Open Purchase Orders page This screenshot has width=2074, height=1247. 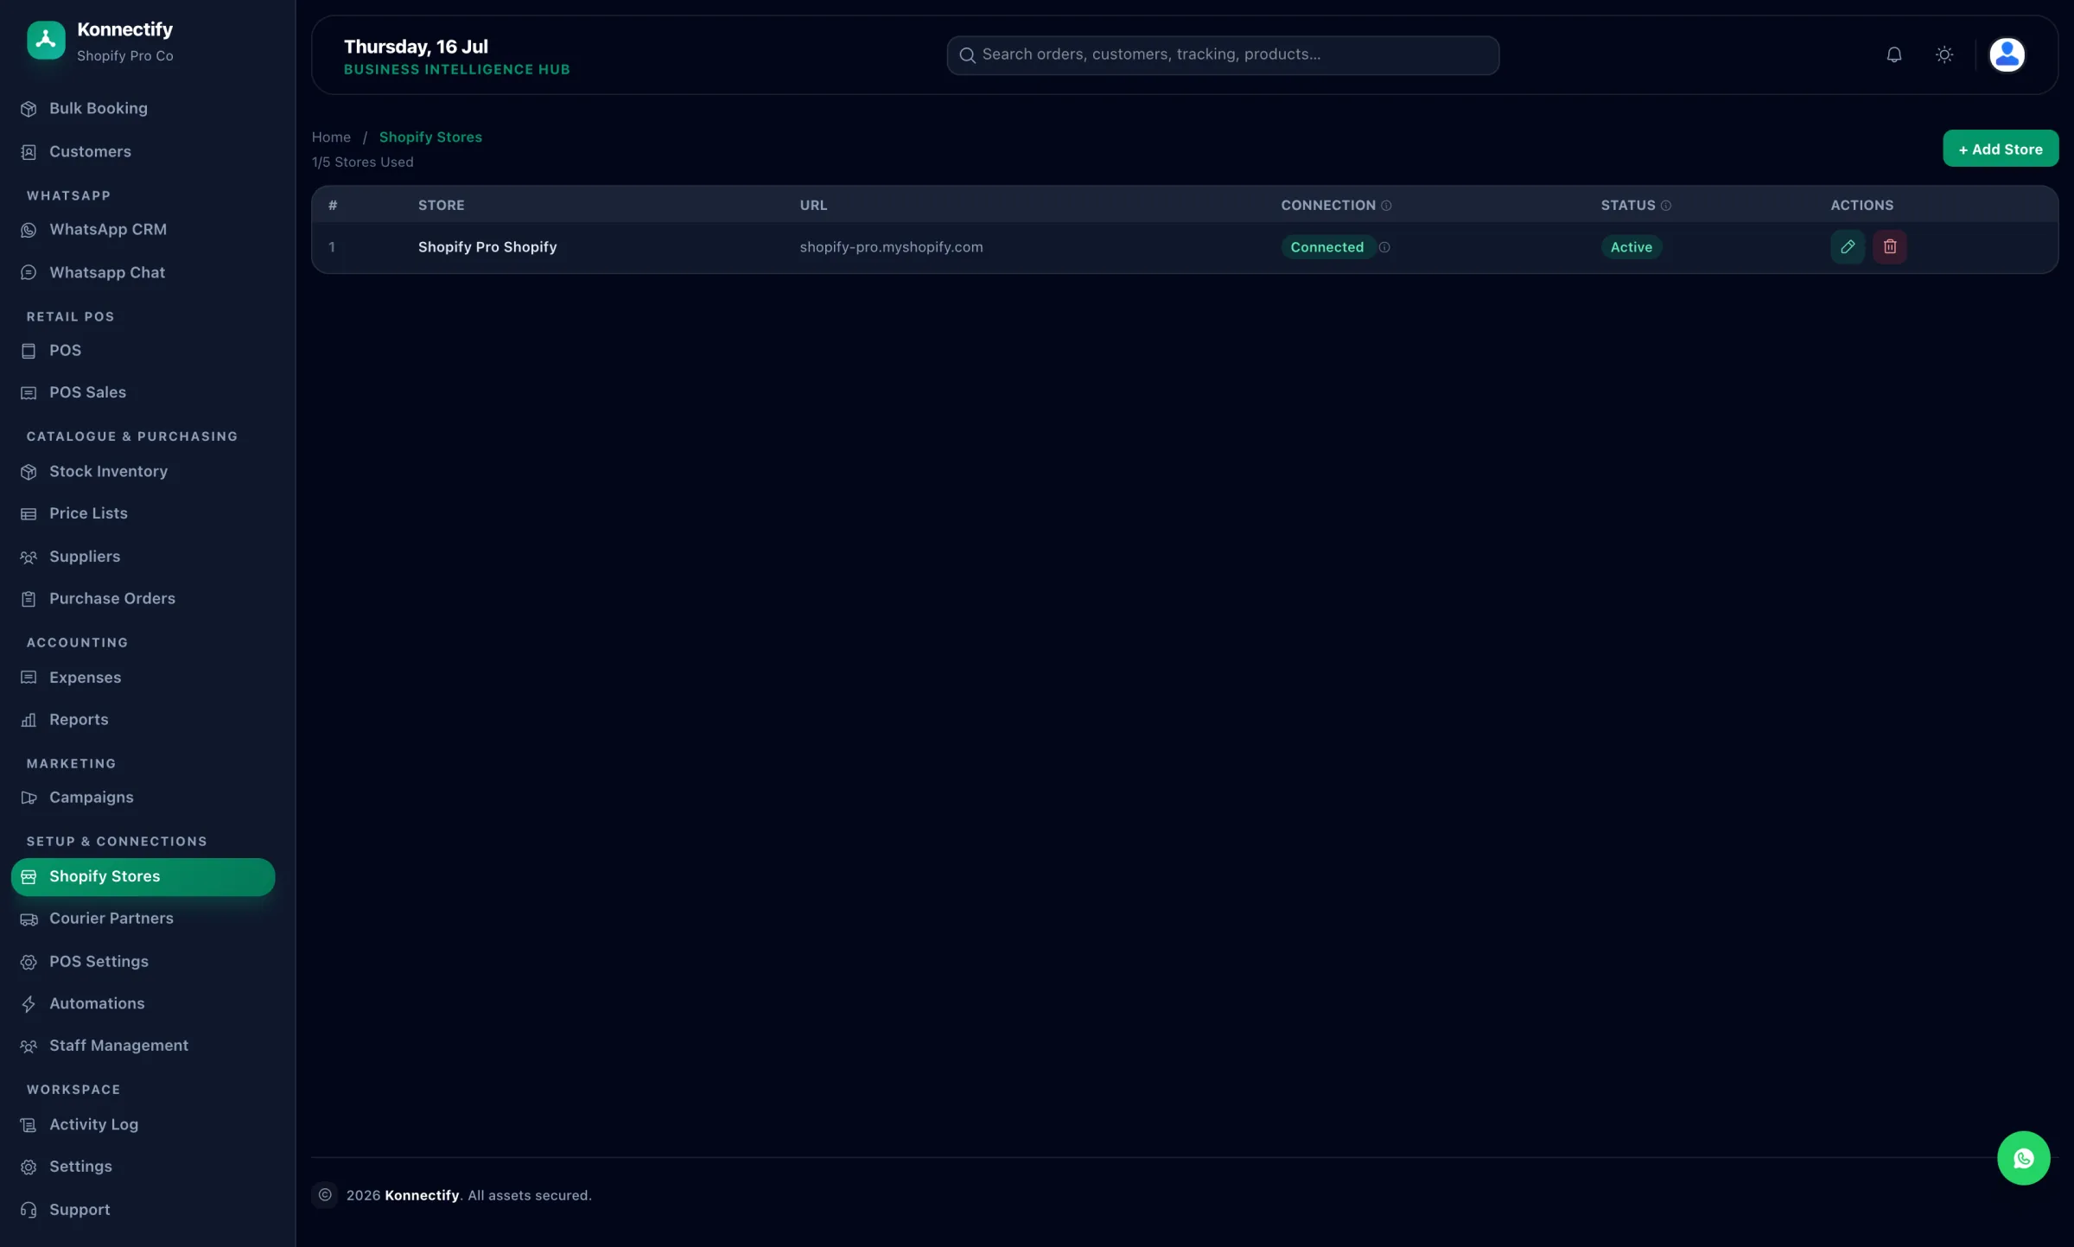coord(143,599)
